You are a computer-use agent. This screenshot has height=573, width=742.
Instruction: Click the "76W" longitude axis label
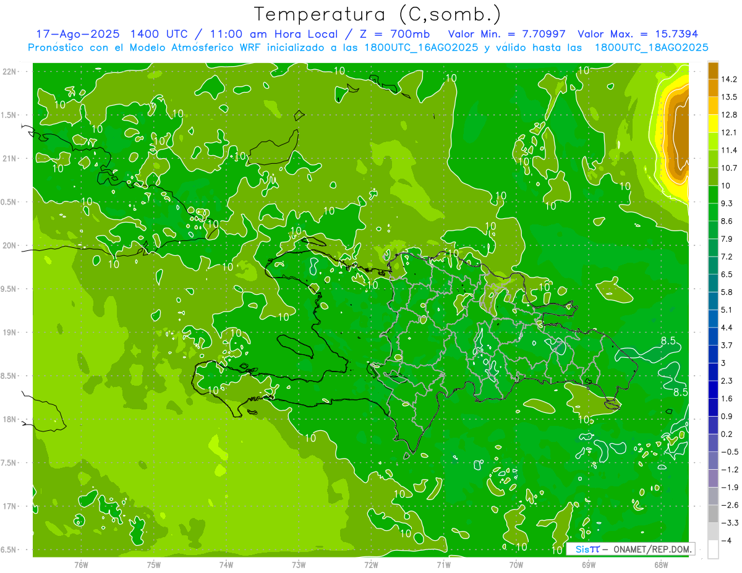pos(81,564)
